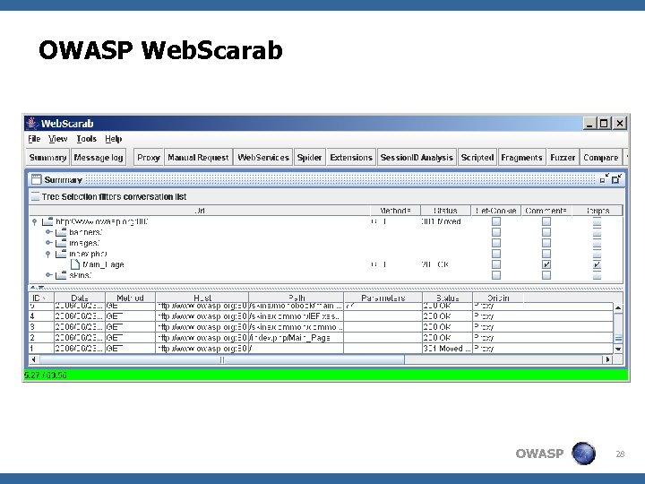Toggle Set-Cookie checkbox in Main_Page row
Image resolution: width=645 pixels, height=484 pixels.
[x=496, y=264]
